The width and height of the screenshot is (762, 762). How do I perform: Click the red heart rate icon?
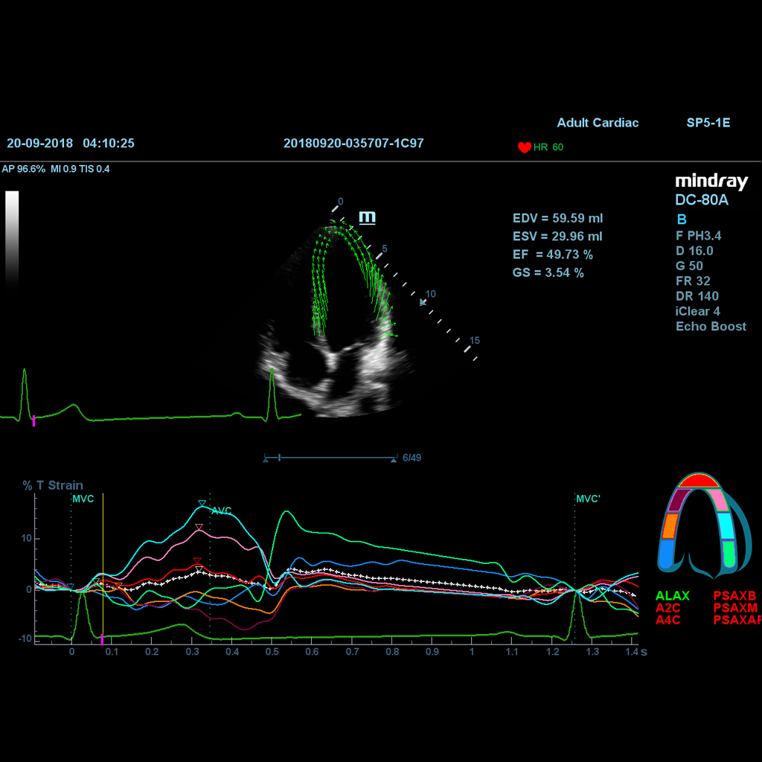pyautogui.click(x=524, y=147)
